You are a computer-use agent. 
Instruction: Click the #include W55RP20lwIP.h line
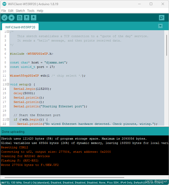(32, 54)
